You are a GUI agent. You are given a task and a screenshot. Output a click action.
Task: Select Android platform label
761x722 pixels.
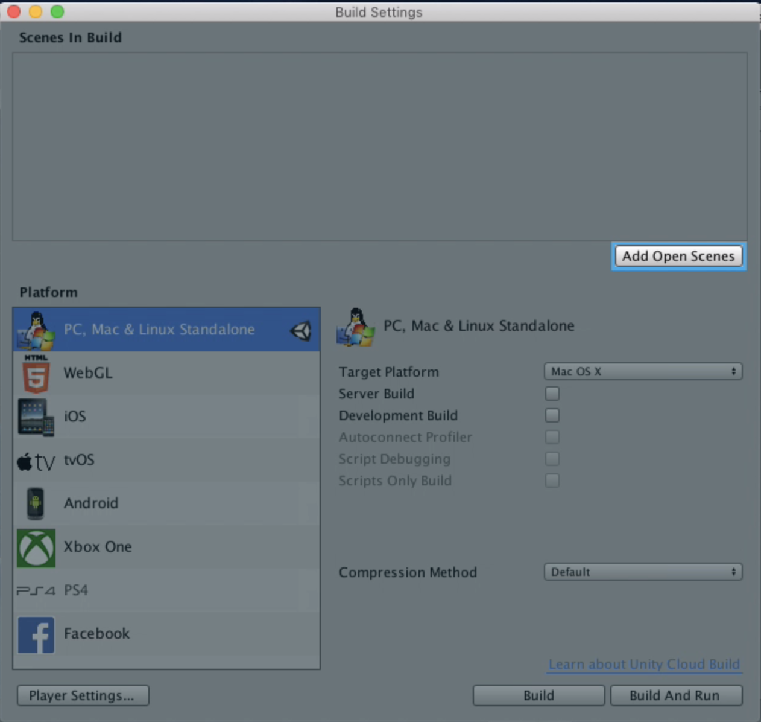click(x=91, y=503)
